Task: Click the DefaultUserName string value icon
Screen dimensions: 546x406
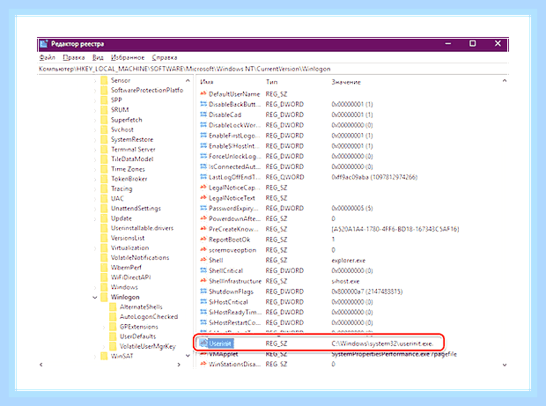Action: point(203,93)
